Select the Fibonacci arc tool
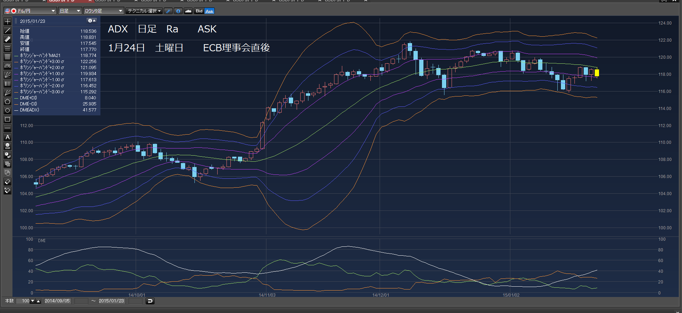The image size is (682, 313). click(7, 66)
